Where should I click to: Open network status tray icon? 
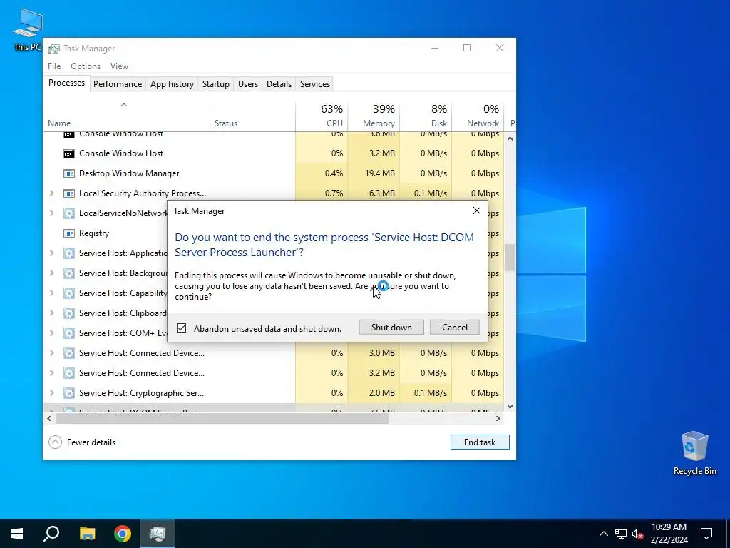[621, 534]
